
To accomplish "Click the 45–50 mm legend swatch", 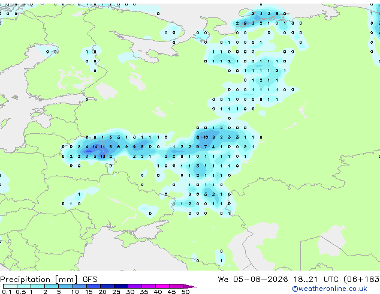I will pos(176,286).
